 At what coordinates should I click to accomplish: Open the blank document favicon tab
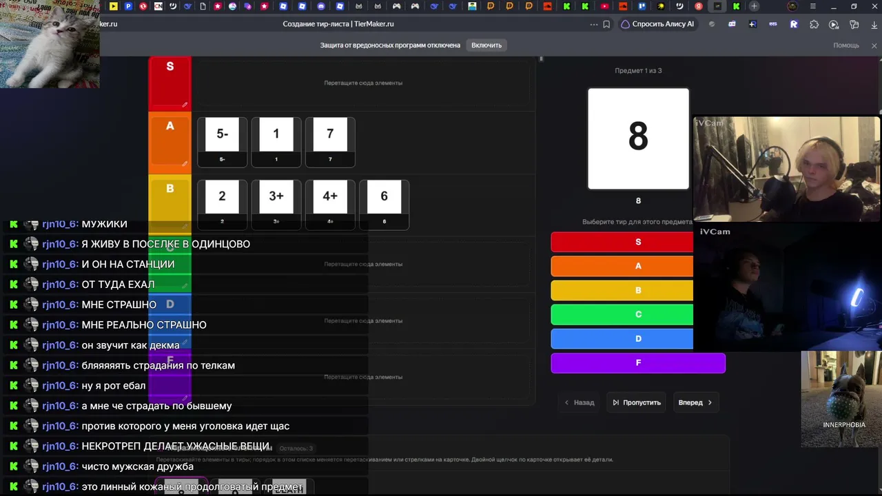tap(203, 6)
